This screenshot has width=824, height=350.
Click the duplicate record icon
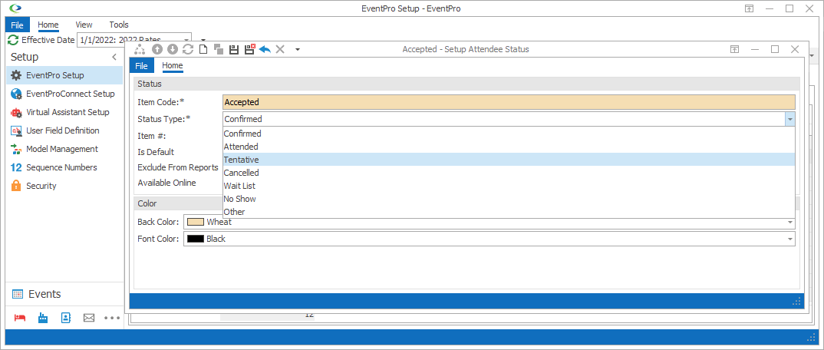219,49
